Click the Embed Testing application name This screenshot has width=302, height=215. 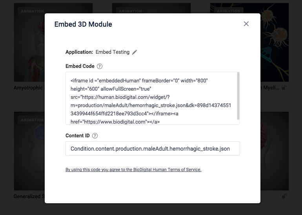click(x=113, y=52)
